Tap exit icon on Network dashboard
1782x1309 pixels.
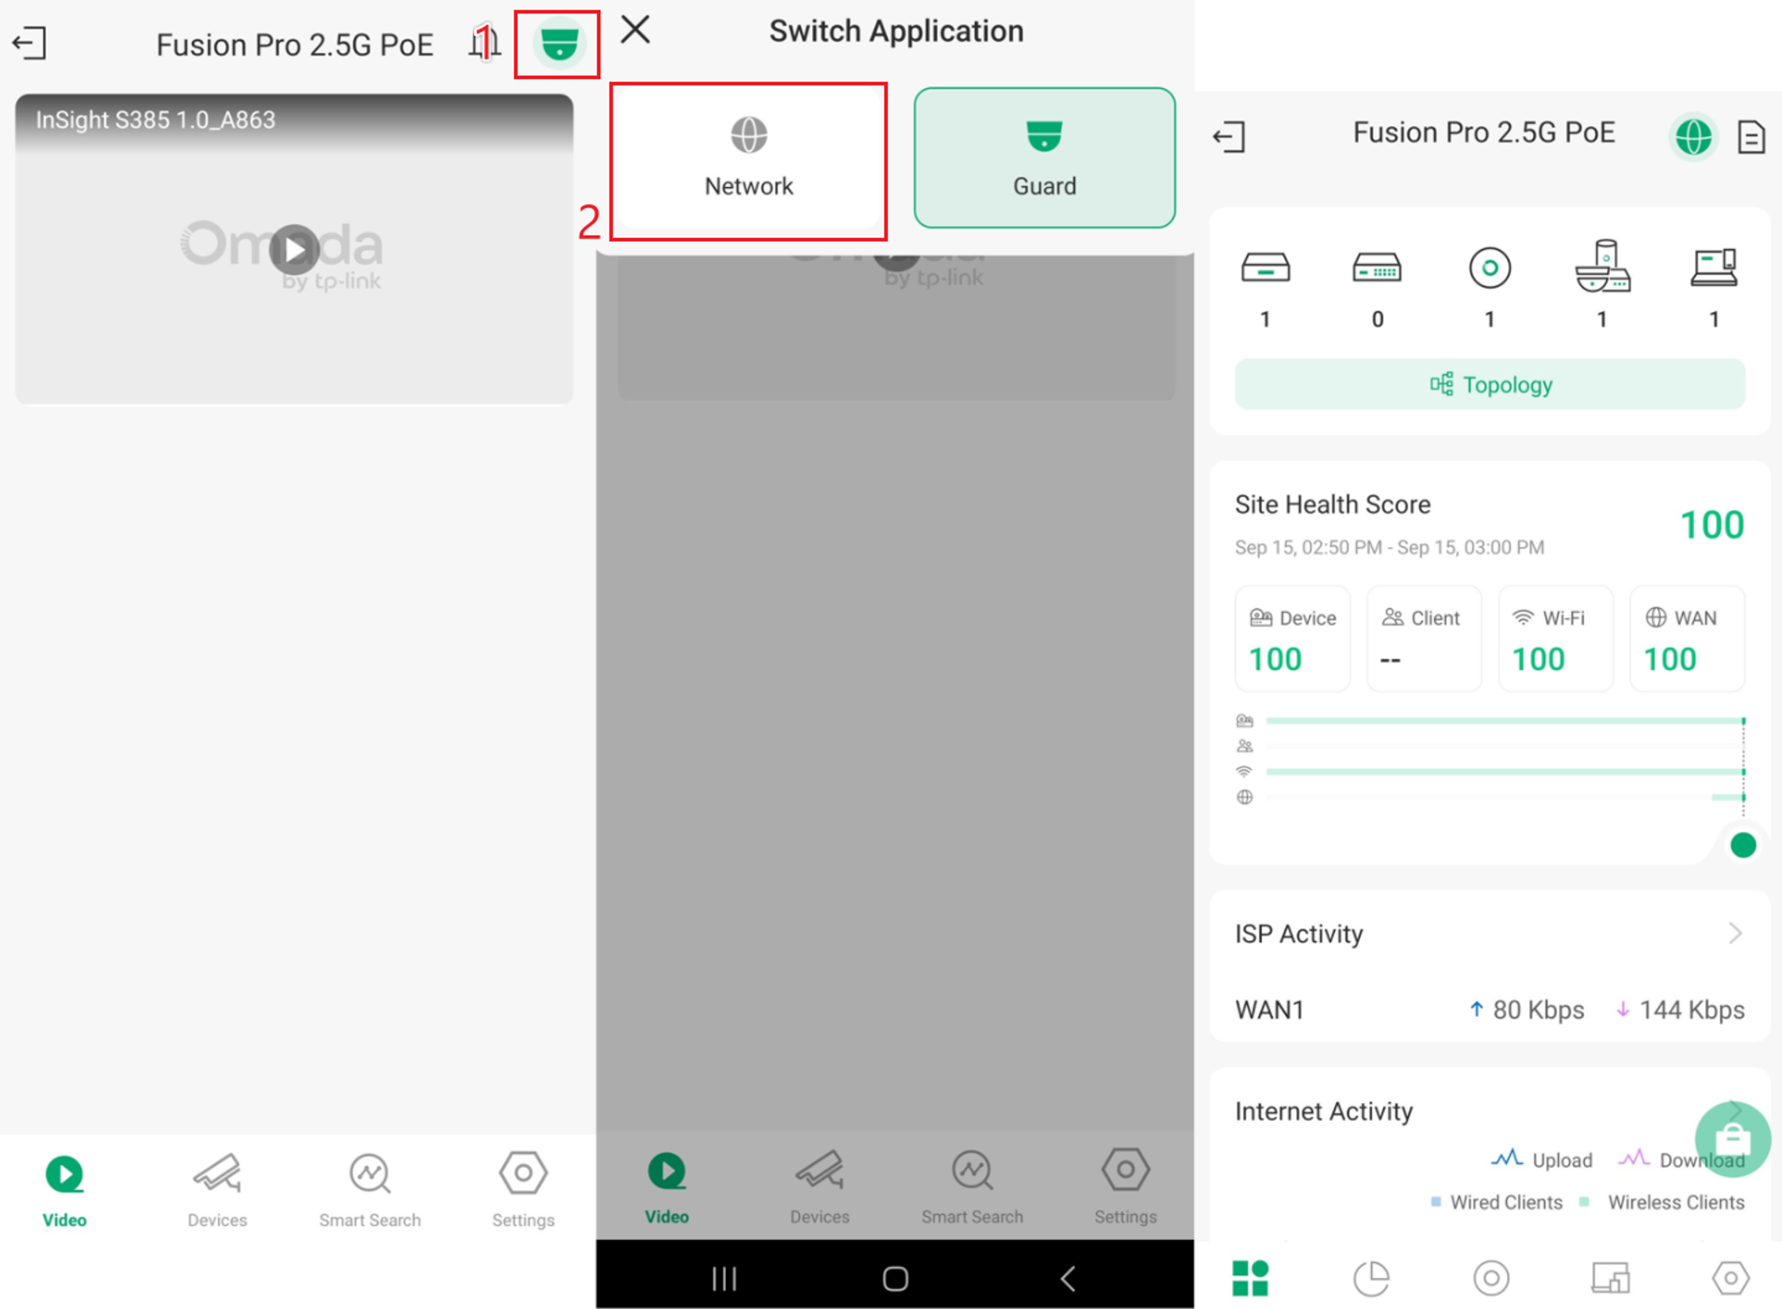coord(1229,136)
